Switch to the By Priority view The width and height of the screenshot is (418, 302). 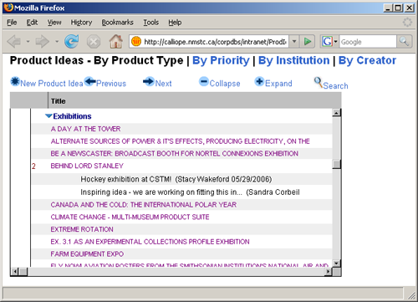point(221,60)
